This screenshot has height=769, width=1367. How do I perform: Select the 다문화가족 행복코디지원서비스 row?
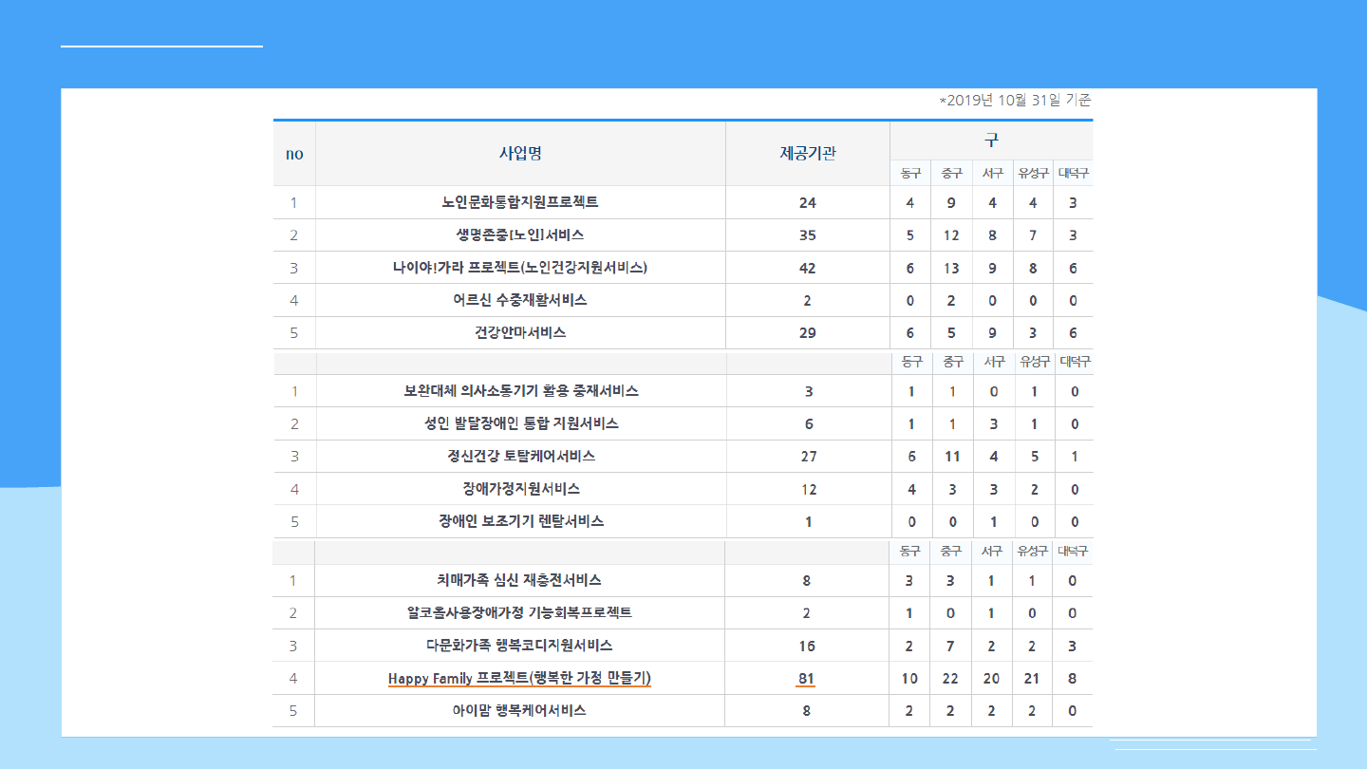[x=520, y=646]
